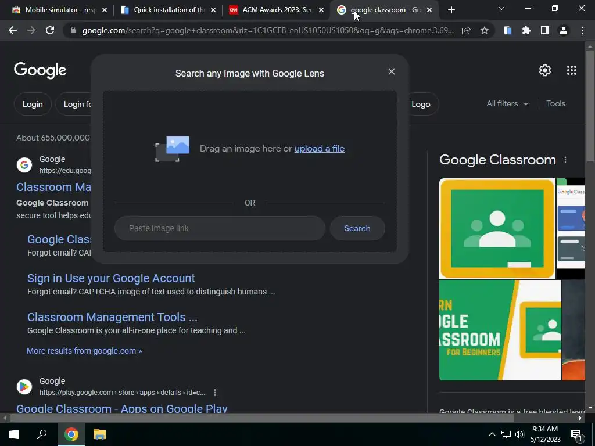Open search Tools
Screen dimensions: 595x446
(x=555, y=103)
